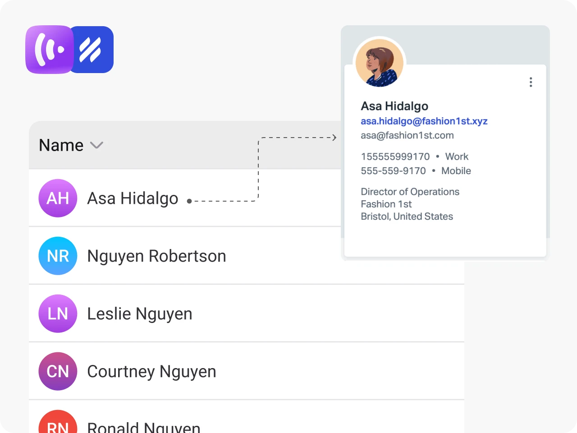Click Asa Hidalgo's profile photo
577x433 pixels.
coord(379,63)
